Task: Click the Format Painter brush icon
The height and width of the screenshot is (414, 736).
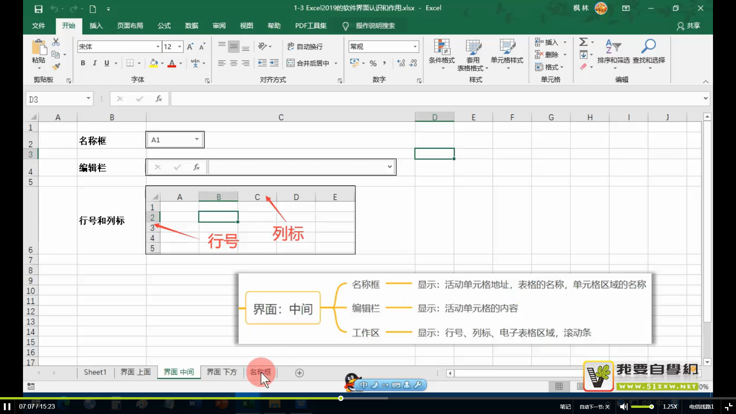Action: 56,67
